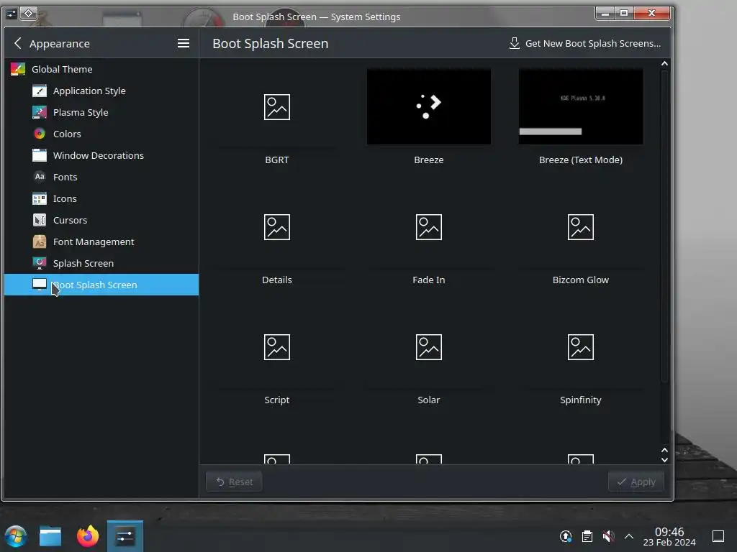Toggle the pin-on-all-desktops titlebar icon
Screen dimensions: 737x552
28,13
